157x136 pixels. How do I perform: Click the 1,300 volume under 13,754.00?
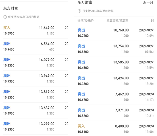[125, 52]
